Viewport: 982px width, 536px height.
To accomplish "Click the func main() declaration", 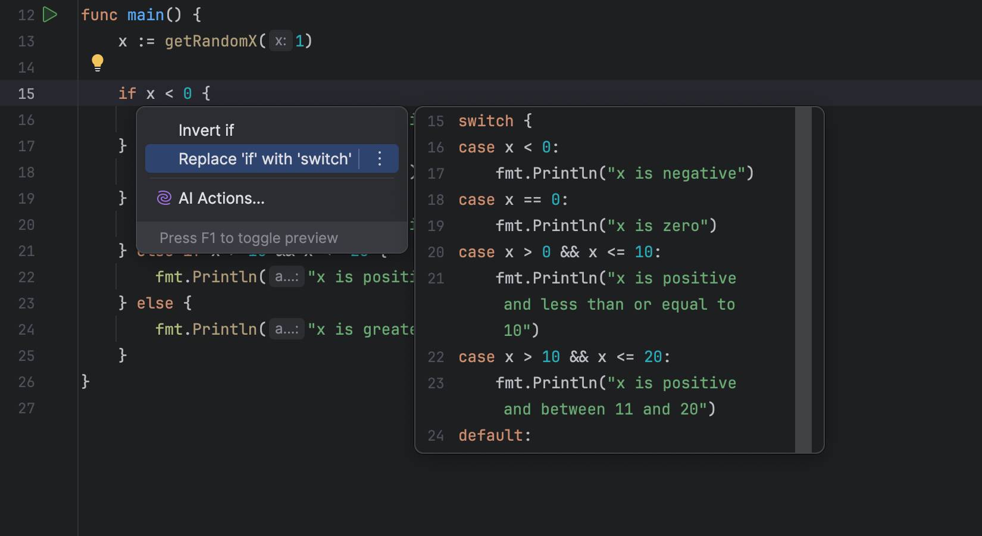I will point(141,14).
